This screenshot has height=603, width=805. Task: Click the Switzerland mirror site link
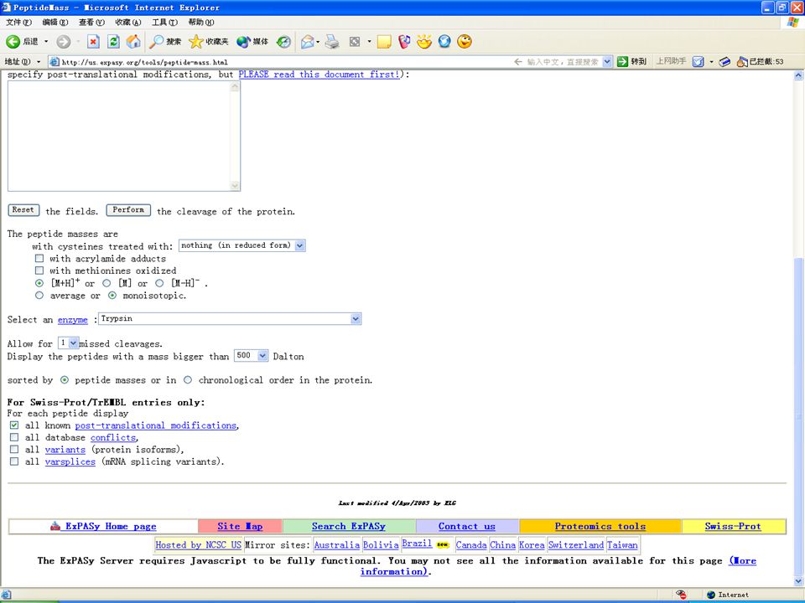575,545
